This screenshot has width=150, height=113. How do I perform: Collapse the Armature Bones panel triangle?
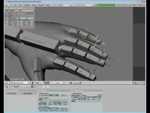72,91
